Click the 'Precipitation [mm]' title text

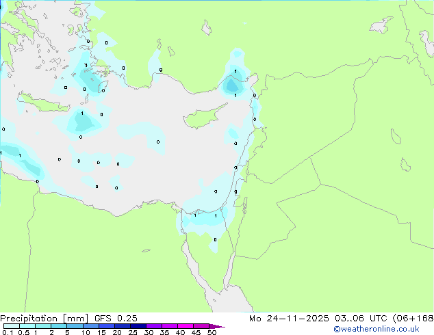(44, 319)
